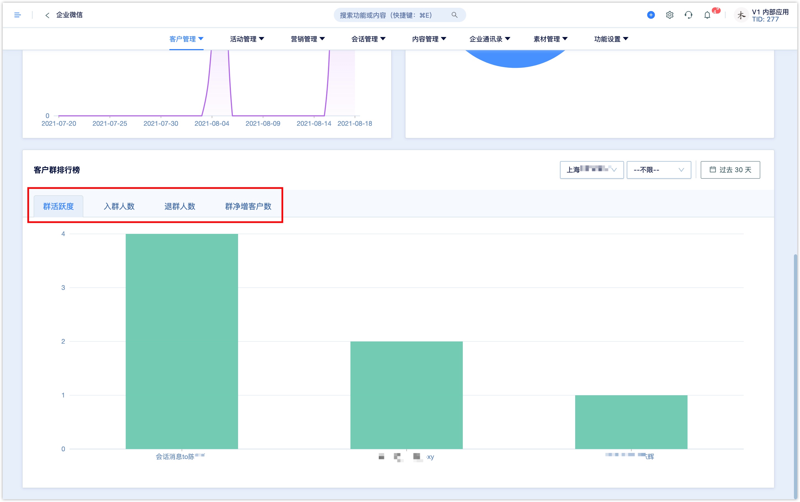
Task: Click the 企业微信 breadcrumb title
Action: click(69, 15)
